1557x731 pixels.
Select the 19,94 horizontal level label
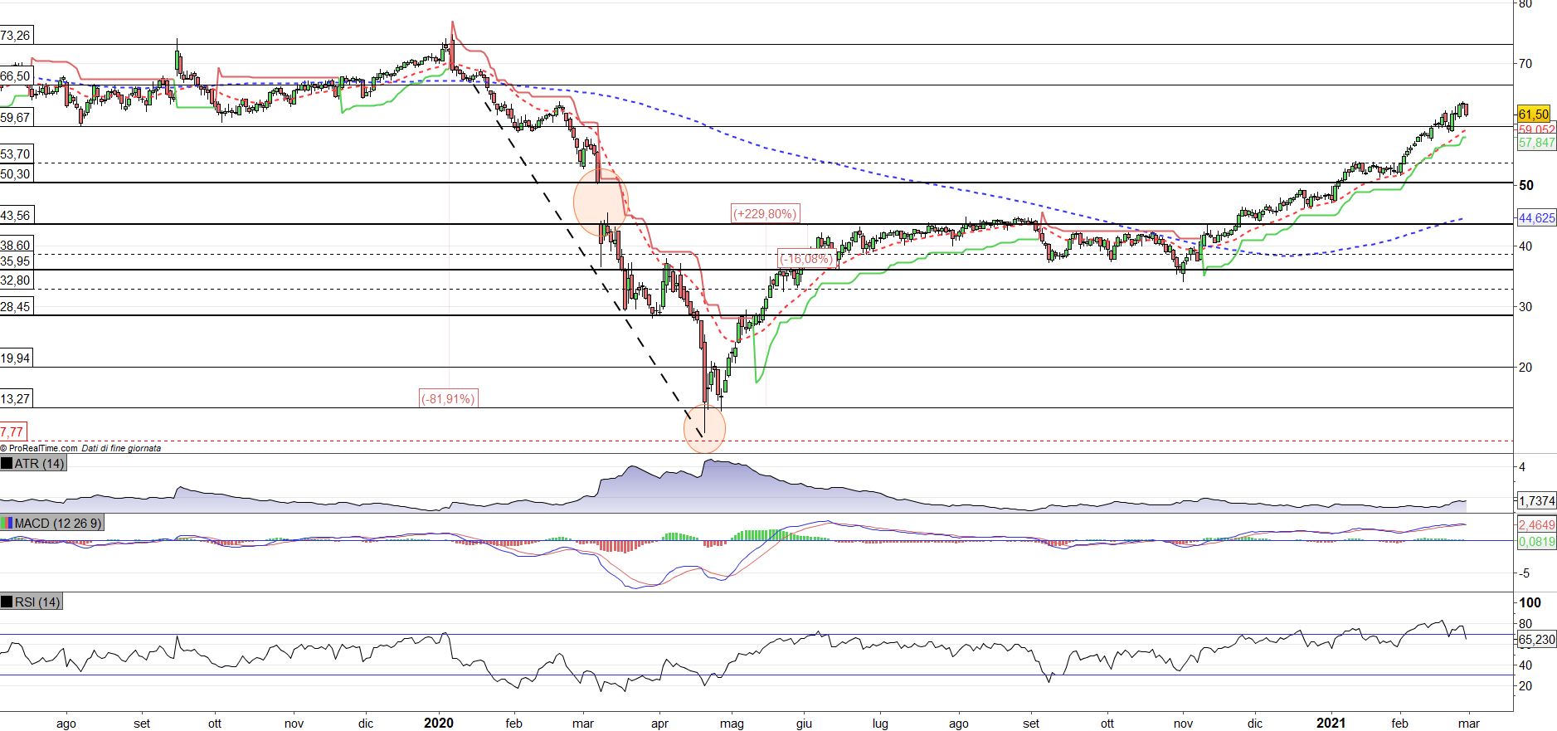16,358
